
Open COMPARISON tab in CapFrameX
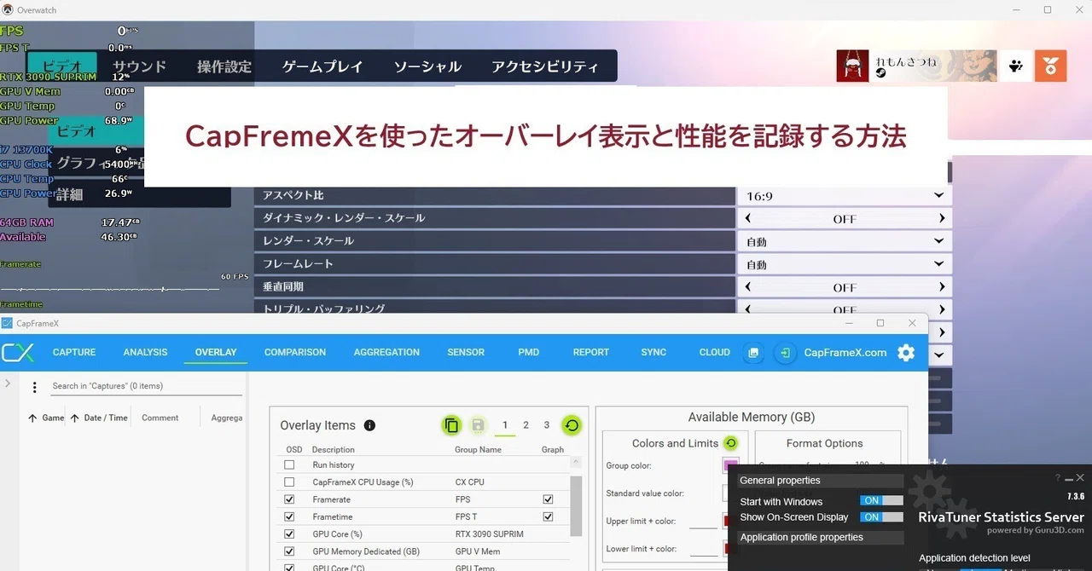pos(295,353)
